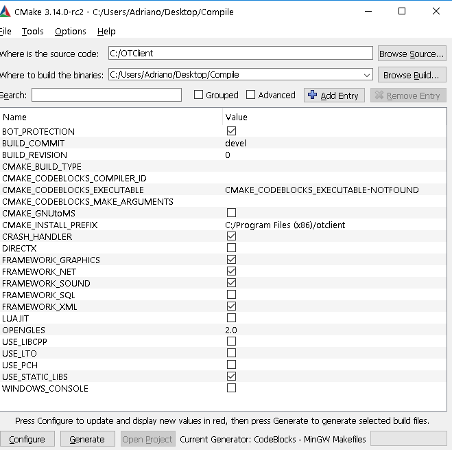Viewport: 452px width, 450px height.
Task: Select the CMAKE_CODEBLOCKS_MAKE_ARGUMENTS row name
Action: [88, 201]
